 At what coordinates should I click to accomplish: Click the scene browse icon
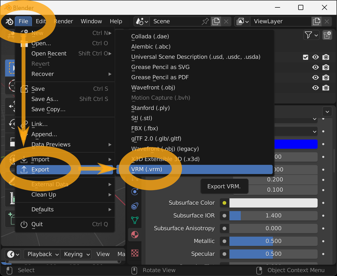pos(142,21)
